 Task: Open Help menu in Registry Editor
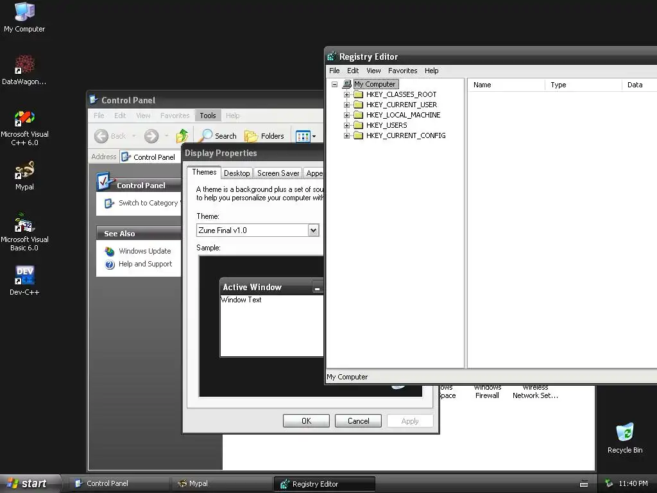point(432,71)
